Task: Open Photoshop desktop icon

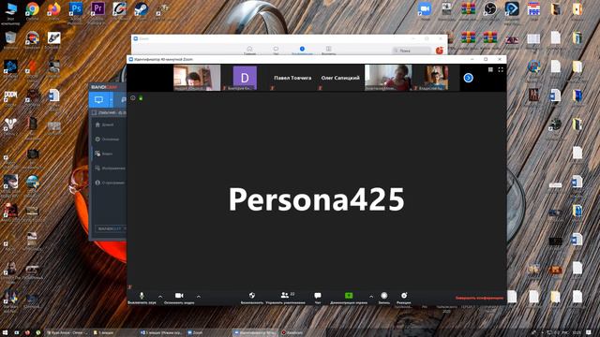Action: pos(76,10)
